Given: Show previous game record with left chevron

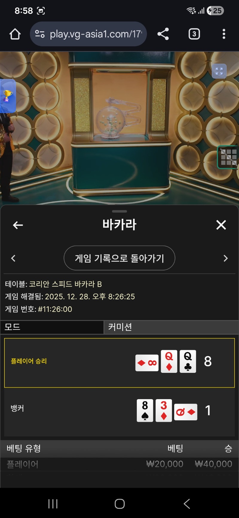Looking at the screenshot, I should pos(13,258).
